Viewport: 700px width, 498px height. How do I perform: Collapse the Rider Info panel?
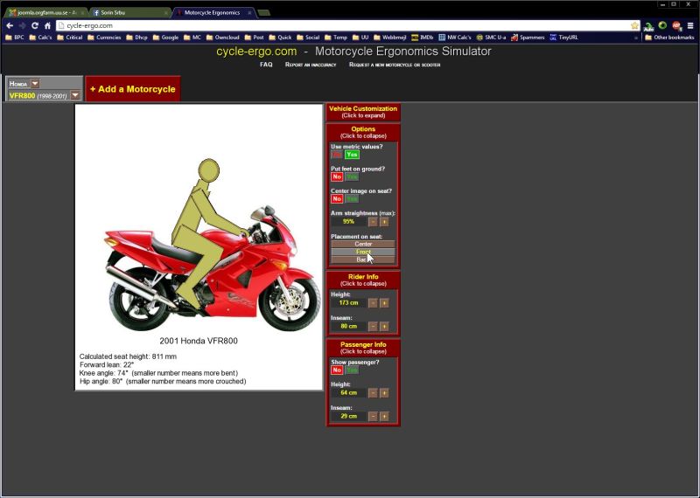click(x=363, y=280)
